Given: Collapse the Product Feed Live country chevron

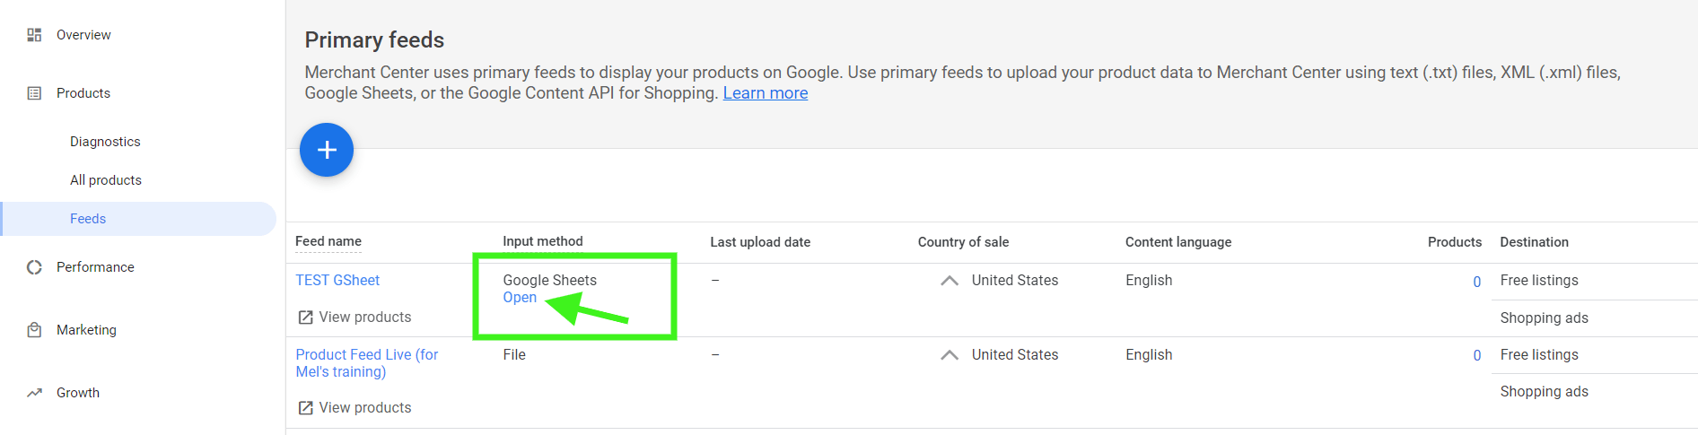Looking at the screenshot, I should click(950, 355).
